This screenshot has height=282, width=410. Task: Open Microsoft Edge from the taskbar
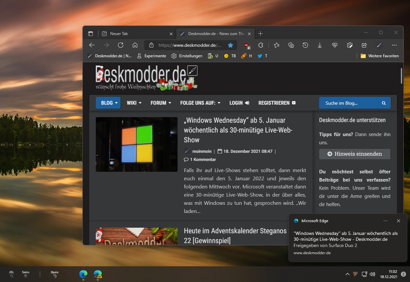83,274
